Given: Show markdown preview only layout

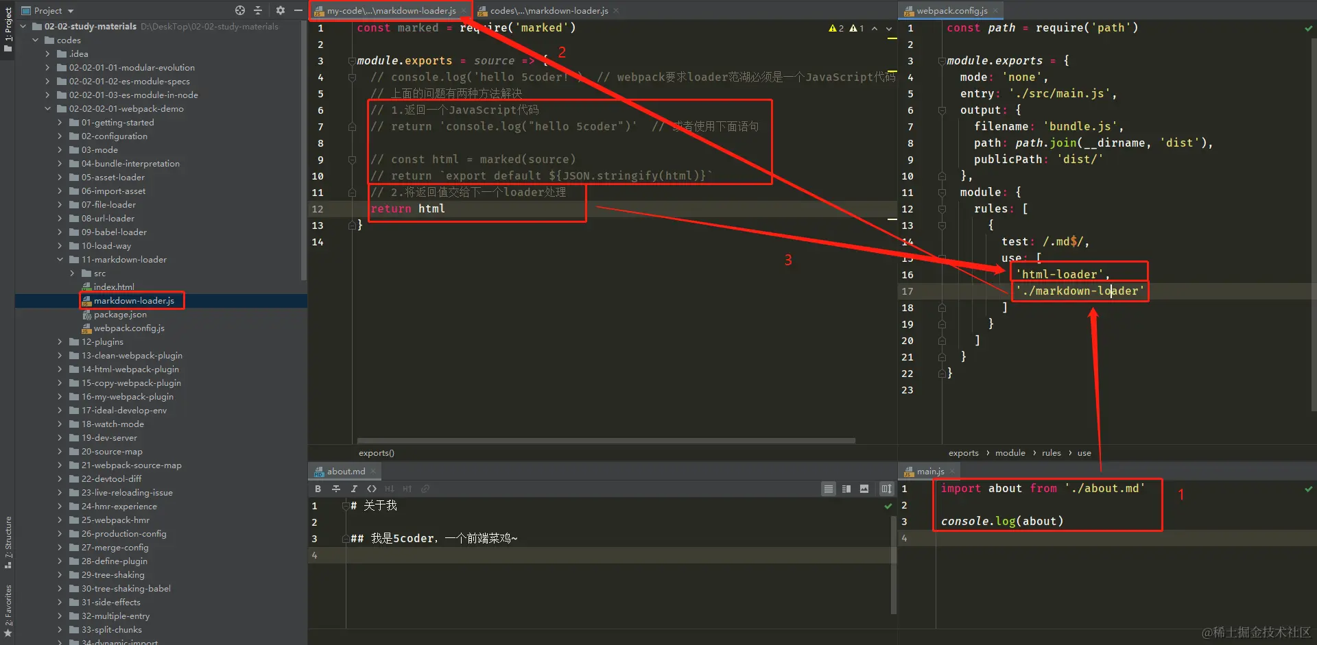Looking at the screenshot, I should pyautogui.click(x=864, y=489).
